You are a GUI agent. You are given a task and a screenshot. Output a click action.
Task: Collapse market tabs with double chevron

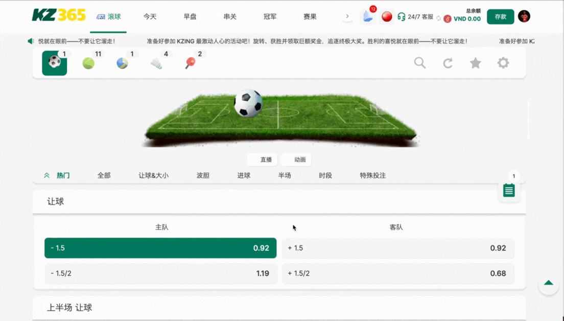(x=47, y=175)
